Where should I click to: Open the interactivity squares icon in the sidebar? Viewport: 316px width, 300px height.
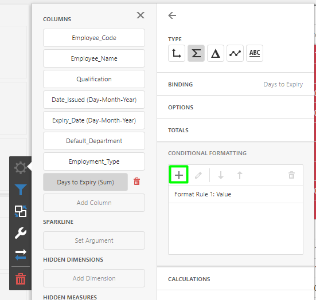tap(20, 211)
